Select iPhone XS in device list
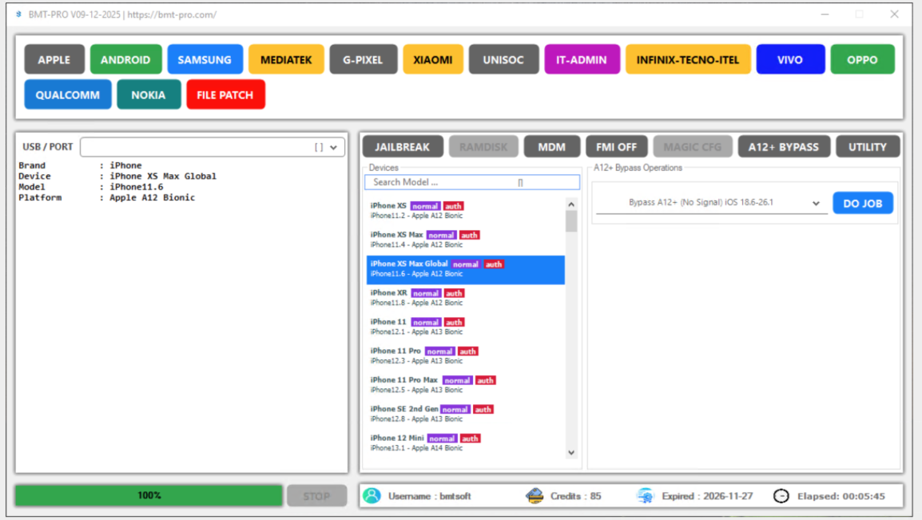 coord(465,210)
